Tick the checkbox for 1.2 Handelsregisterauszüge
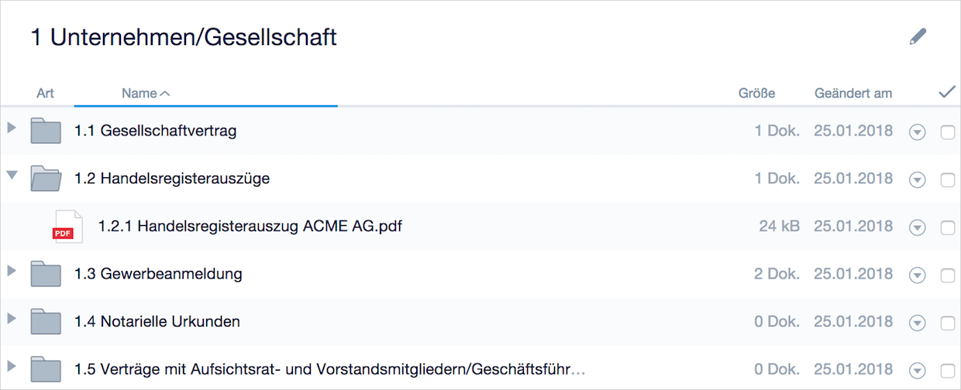Viewport: 961px width, 390px height. point(947,180)
